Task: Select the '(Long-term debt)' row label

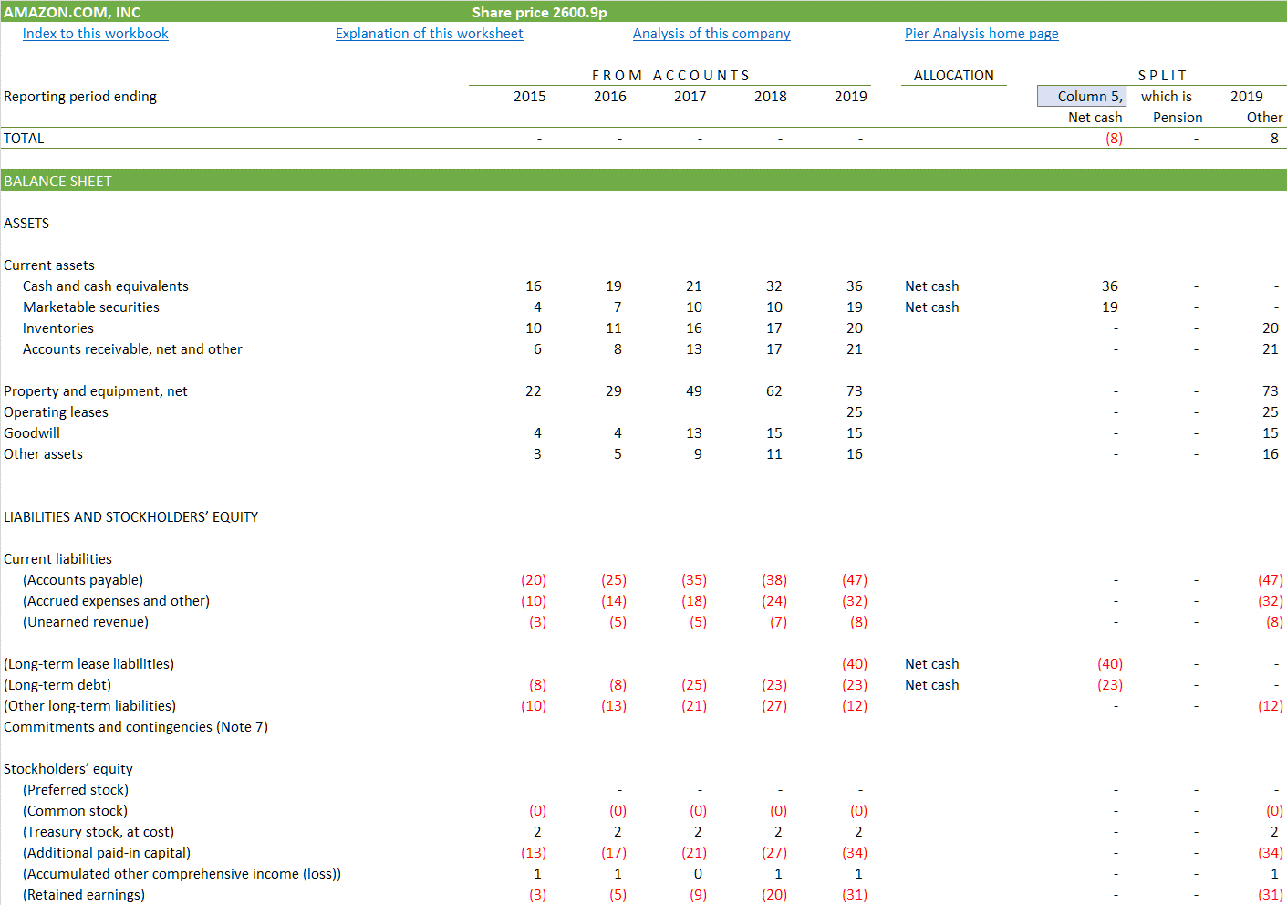Action: point(57,685)
